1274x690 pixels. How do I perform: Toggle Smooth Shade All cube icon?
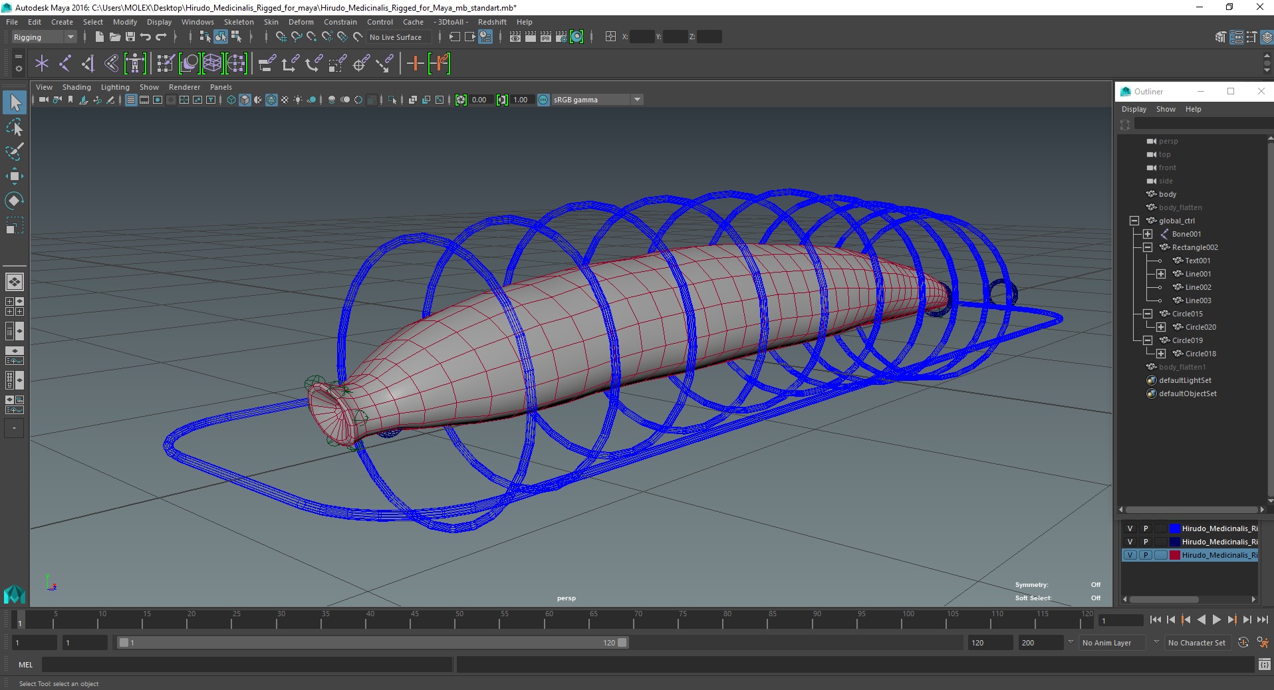245,100
